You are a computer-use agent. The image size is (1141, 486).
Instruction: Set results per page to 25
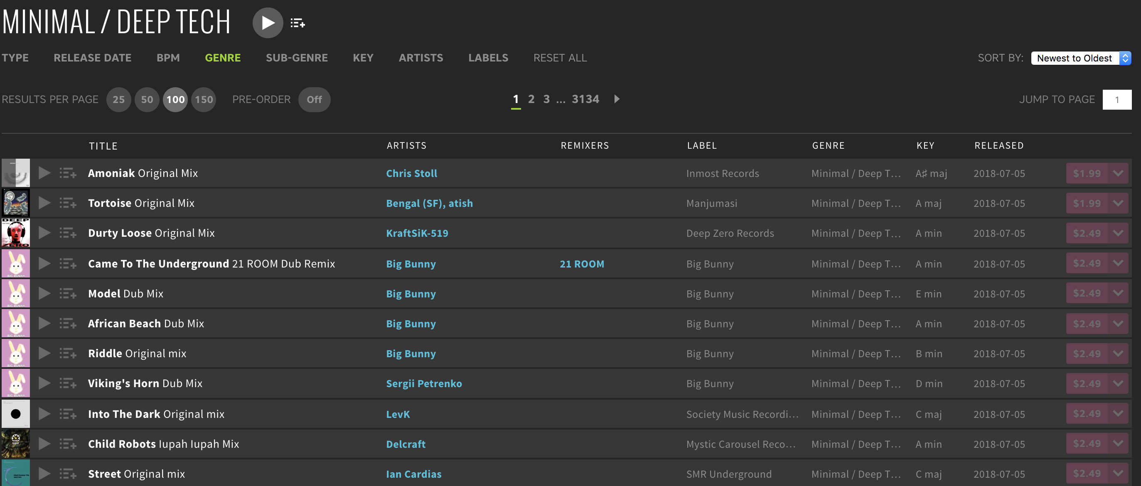pos(118,100)
